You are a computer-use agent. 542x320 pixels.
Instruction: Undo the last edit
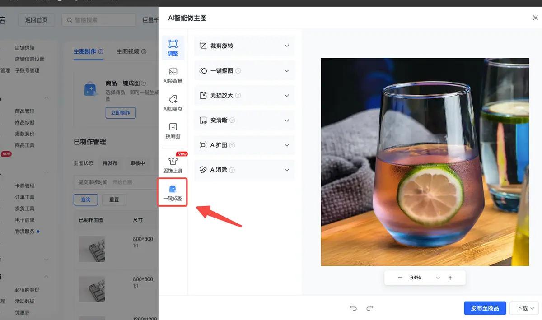click(x=353, y=308)
